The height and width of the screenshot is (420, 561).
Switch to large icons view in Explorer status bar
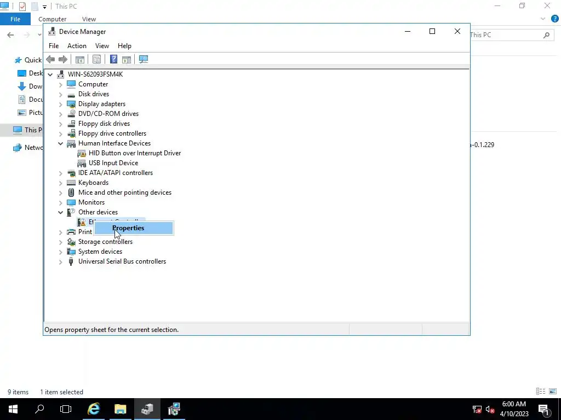pyautogui.click(x=553, y=392)
